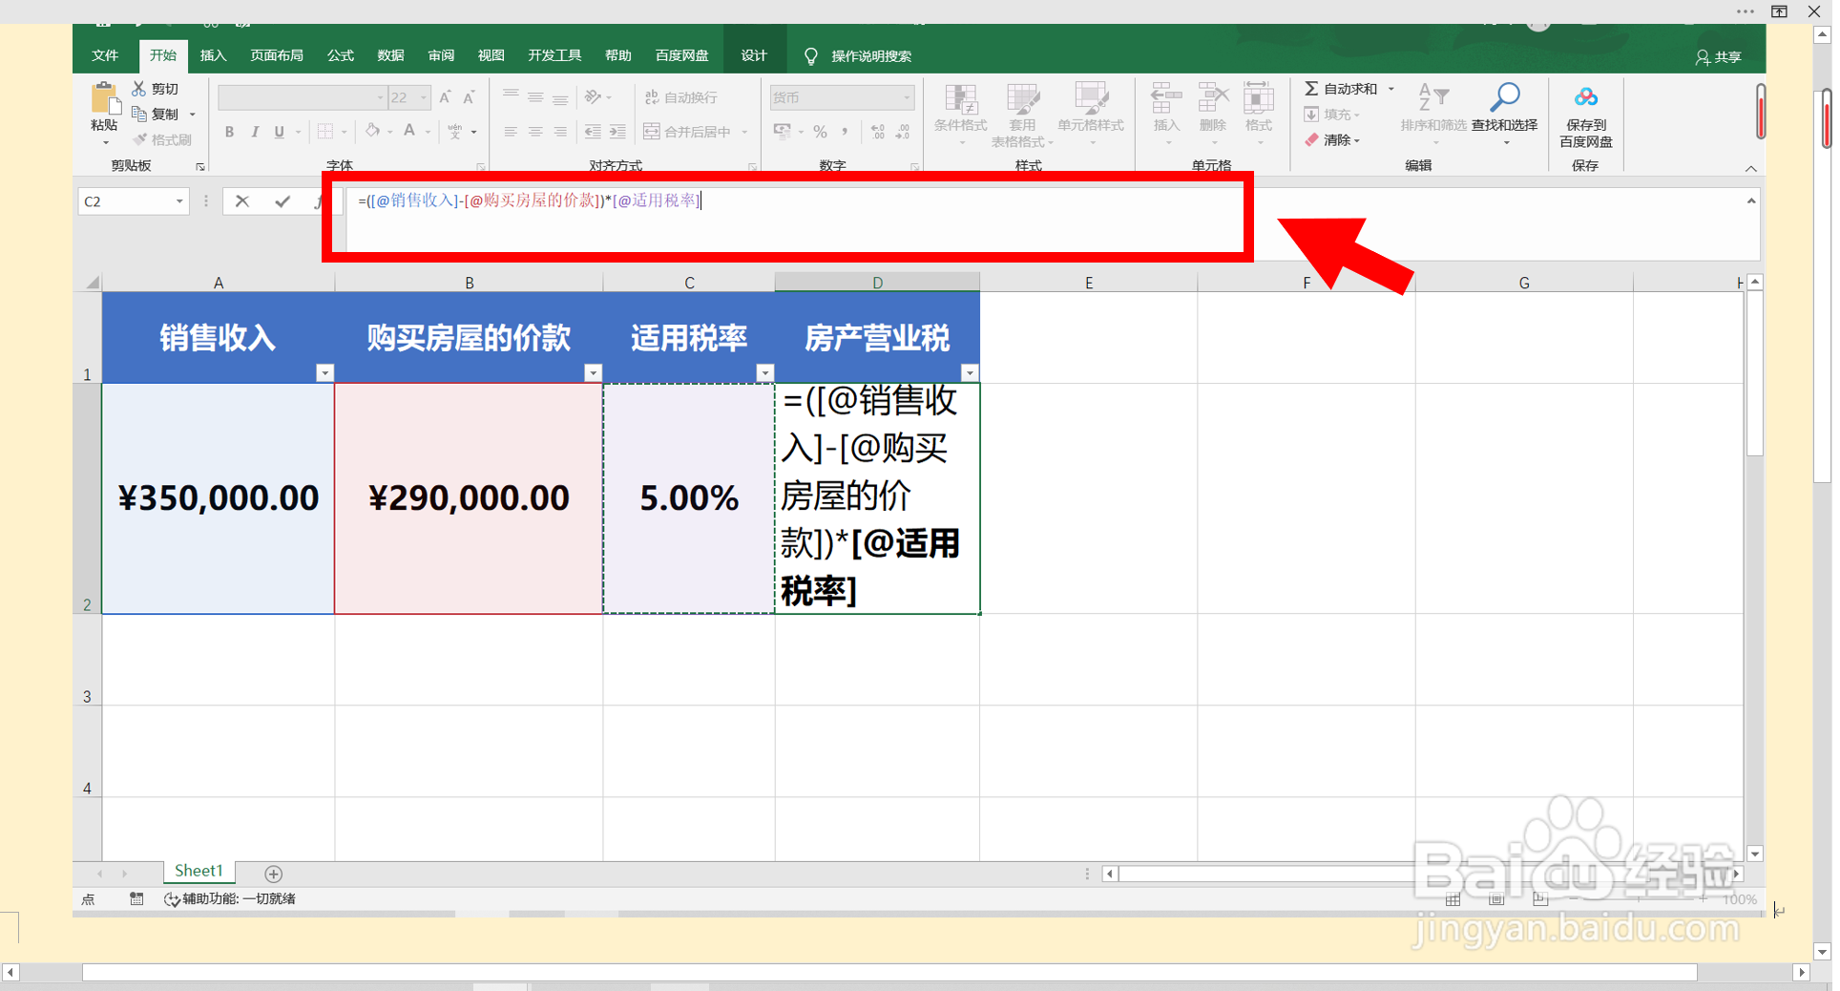This screenshot has width=1840, height=991.
Task: Open Conditional Formatting (条件格式)
Action: point(960,113)
